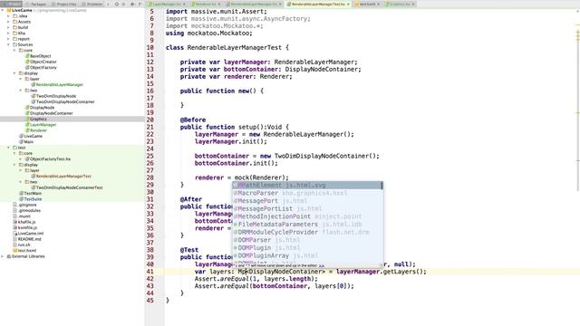
Task: Switch to Problems view tab
Action: click(92, 4)
